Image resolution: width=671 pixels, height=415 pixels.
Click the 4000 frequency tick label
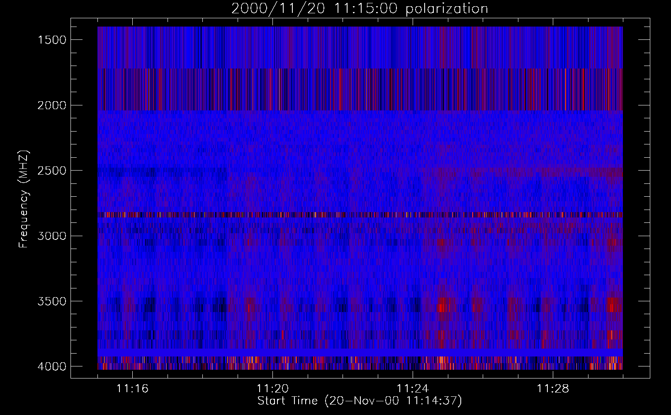pyautogui.click(x=52, y=366)
